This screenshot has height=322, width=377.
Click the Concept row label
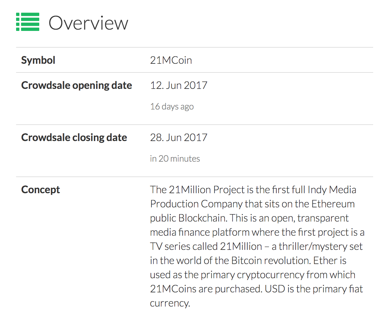click(41, 190)
